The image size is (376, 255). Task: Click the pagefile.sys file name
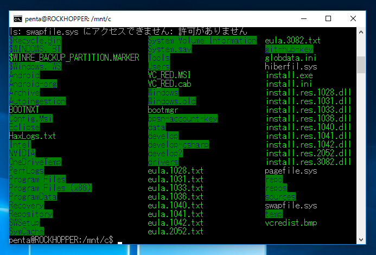(x=291, y=170)
